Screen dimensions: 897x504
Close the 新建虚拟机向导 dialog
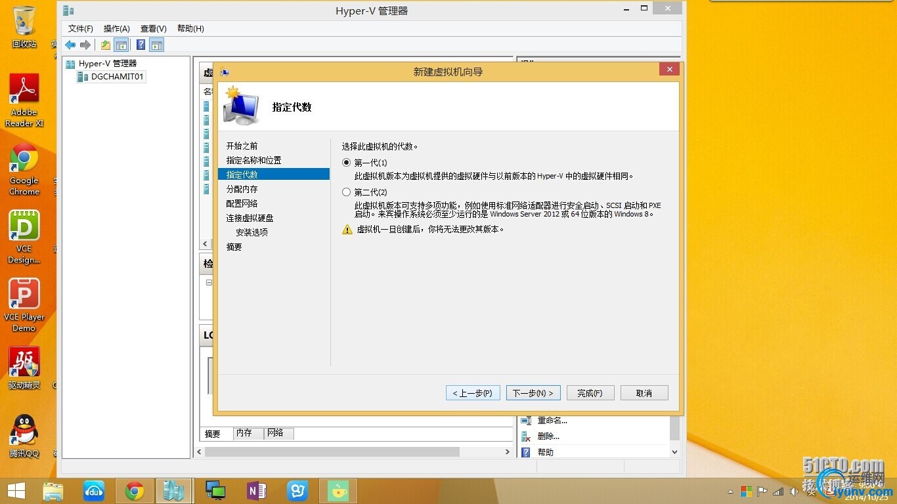[669, 70]
